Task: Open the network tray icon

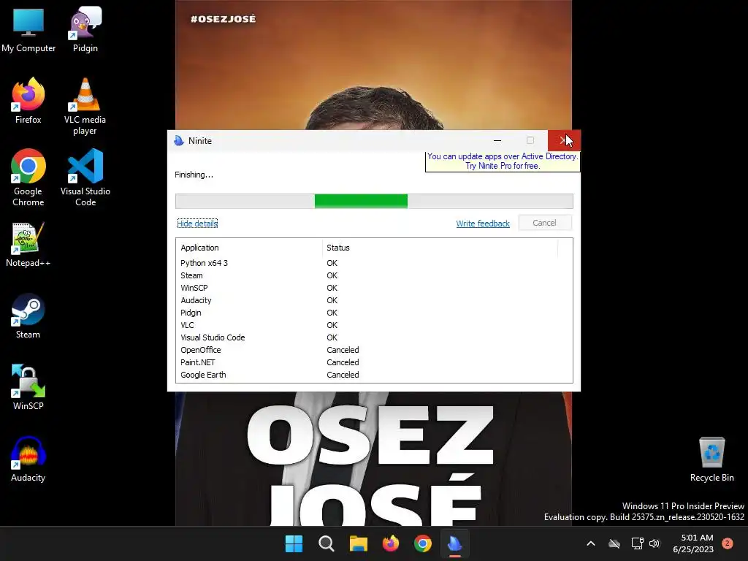Action: pyautogui.click(x=637, y=543)
